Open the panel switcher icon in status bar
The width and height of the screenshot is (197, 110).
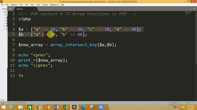tap(3, 103)
